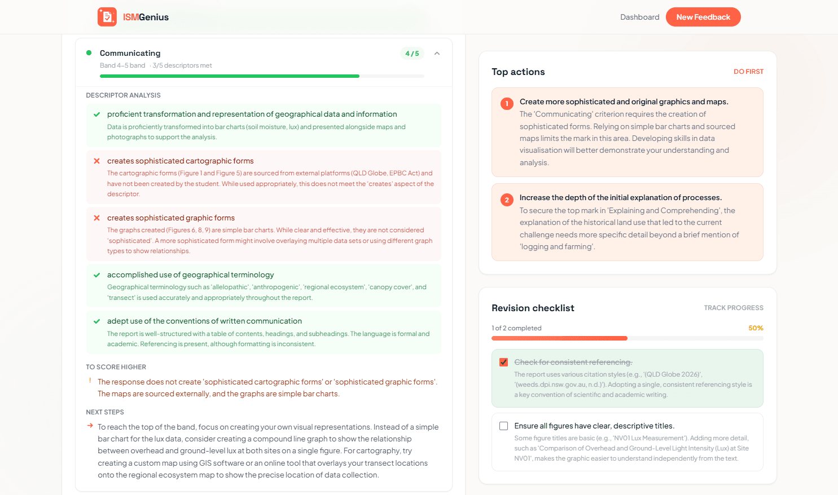Select numbered badge 2 in Top actions
The image size is (838, 495).
(506, 199)
